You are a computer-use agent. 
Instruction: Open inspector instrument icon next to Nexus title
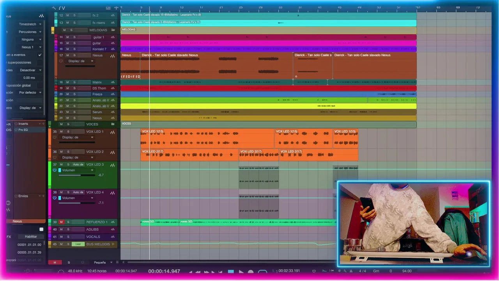point(41,16)
